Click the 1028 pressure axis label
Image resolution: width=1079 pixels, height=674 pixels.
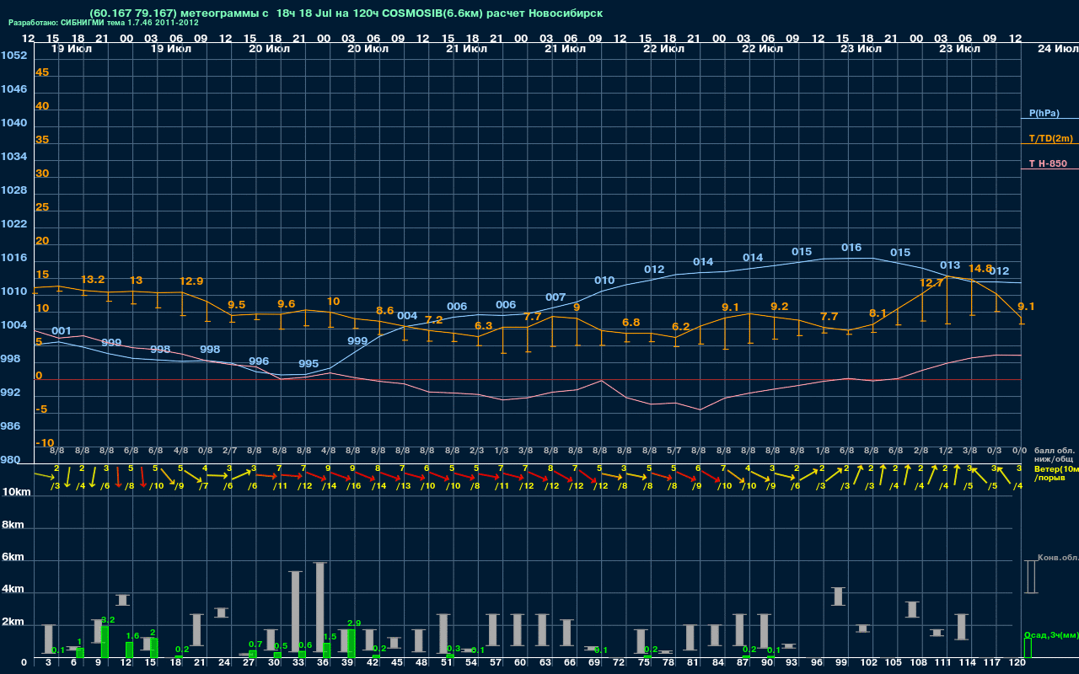pyautogui.click(x=13, y=190)
